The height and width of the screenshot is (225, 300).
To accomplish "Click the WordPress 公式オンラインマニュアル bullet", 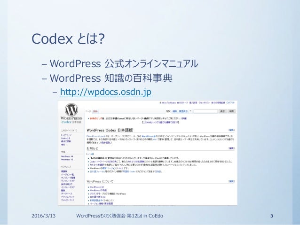I will pos(124,63).
